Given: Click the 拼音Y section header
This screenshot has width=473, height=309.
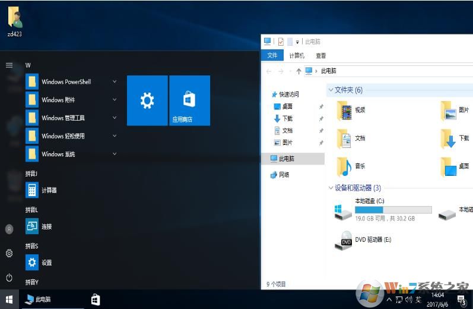Looking at the screenshot, I should tap(31, 282).
